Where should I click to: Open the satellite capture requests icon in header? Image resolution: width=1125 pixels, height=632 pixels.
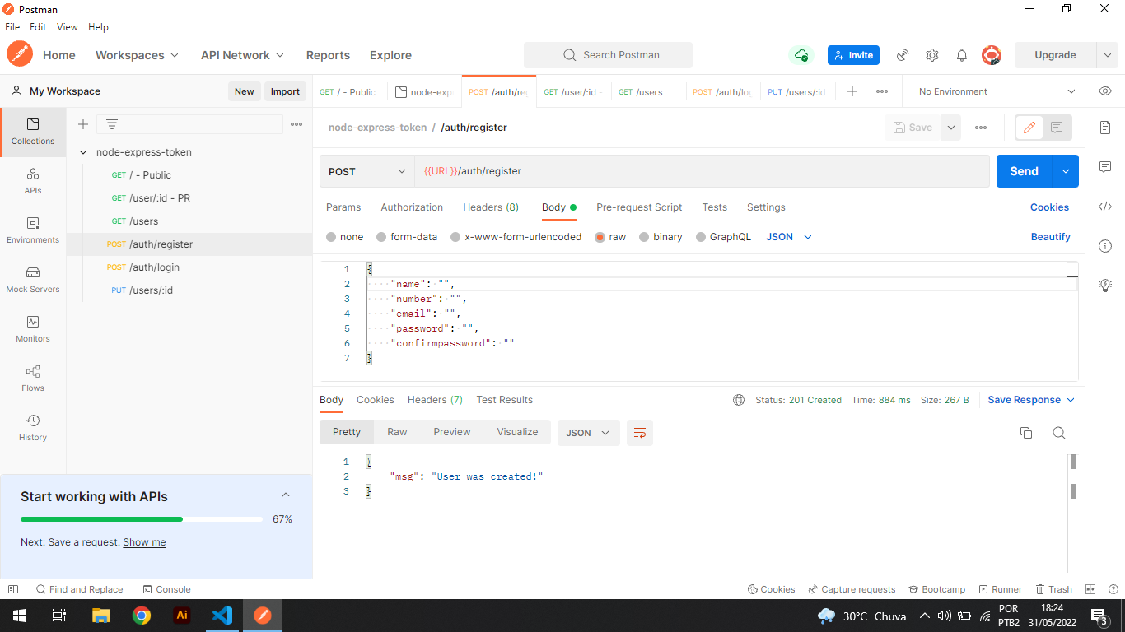(903, 55)
